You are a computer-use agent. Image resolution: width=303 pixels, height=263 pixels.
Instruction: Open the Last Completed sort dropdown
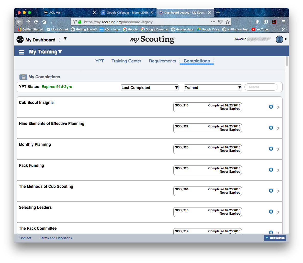point(150,87)
